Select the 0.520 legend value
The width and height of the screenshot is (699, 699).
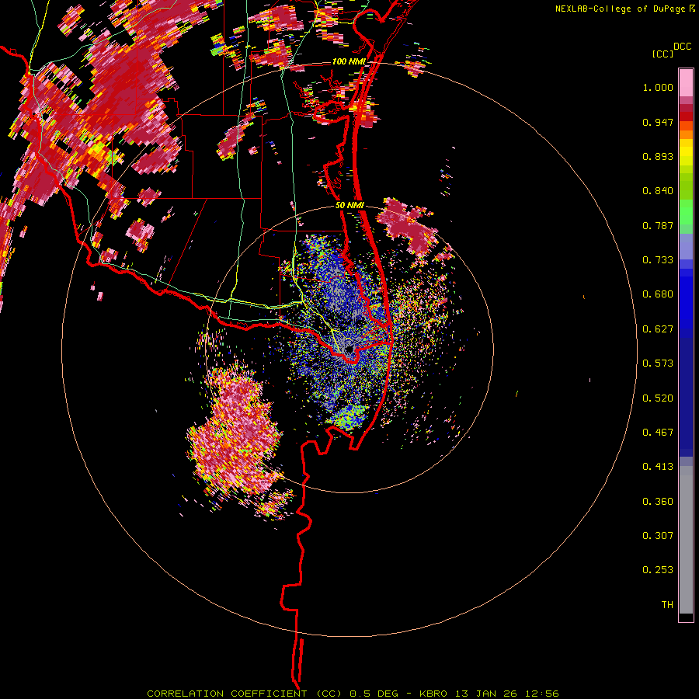click(658, 398)
